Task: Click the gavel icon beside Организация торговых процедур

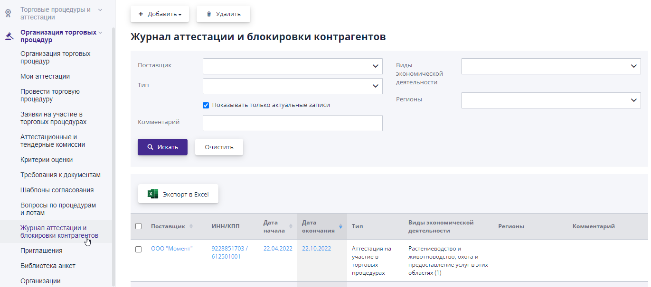Action: (x=8, y=36)
